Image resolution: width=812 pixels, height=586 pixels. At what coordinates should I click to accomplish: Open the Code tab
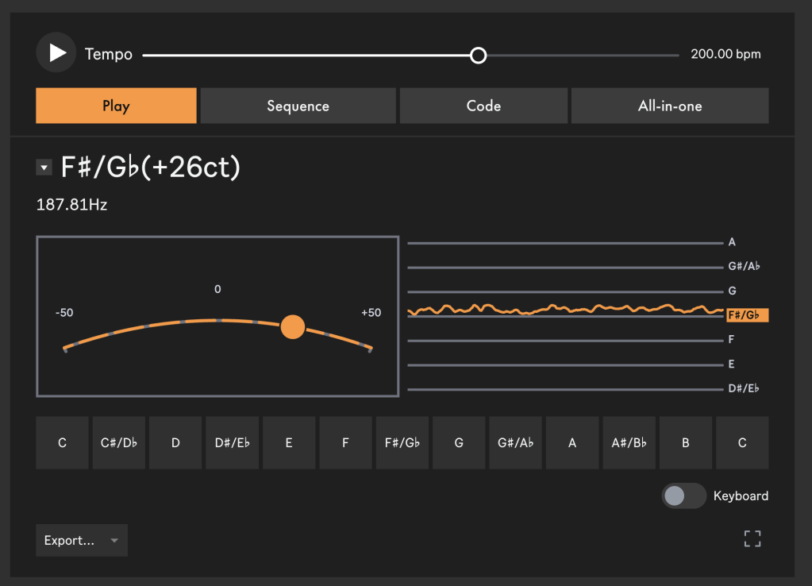click(x=483, y=106)
